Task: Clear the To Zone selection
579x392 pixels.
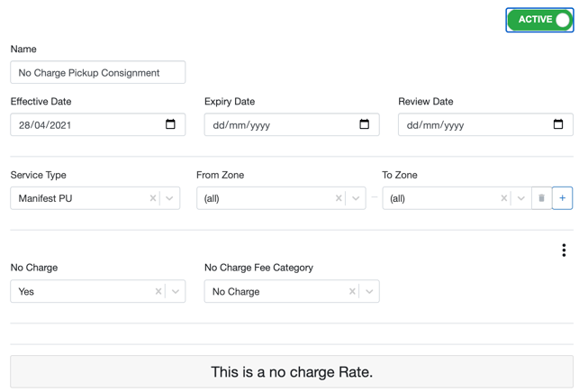Action: pyautogui.click(x=504, y=198)
